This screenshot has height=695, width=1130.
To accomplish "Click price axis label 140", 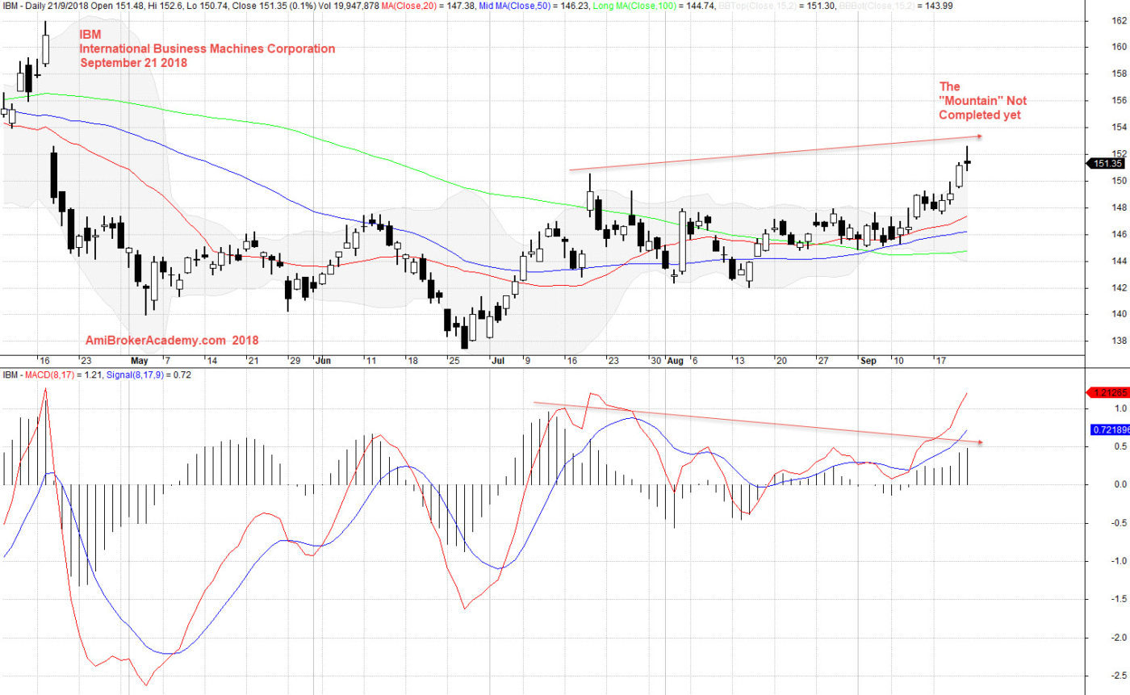I will pyautogui.click(x=1119, y=314).
